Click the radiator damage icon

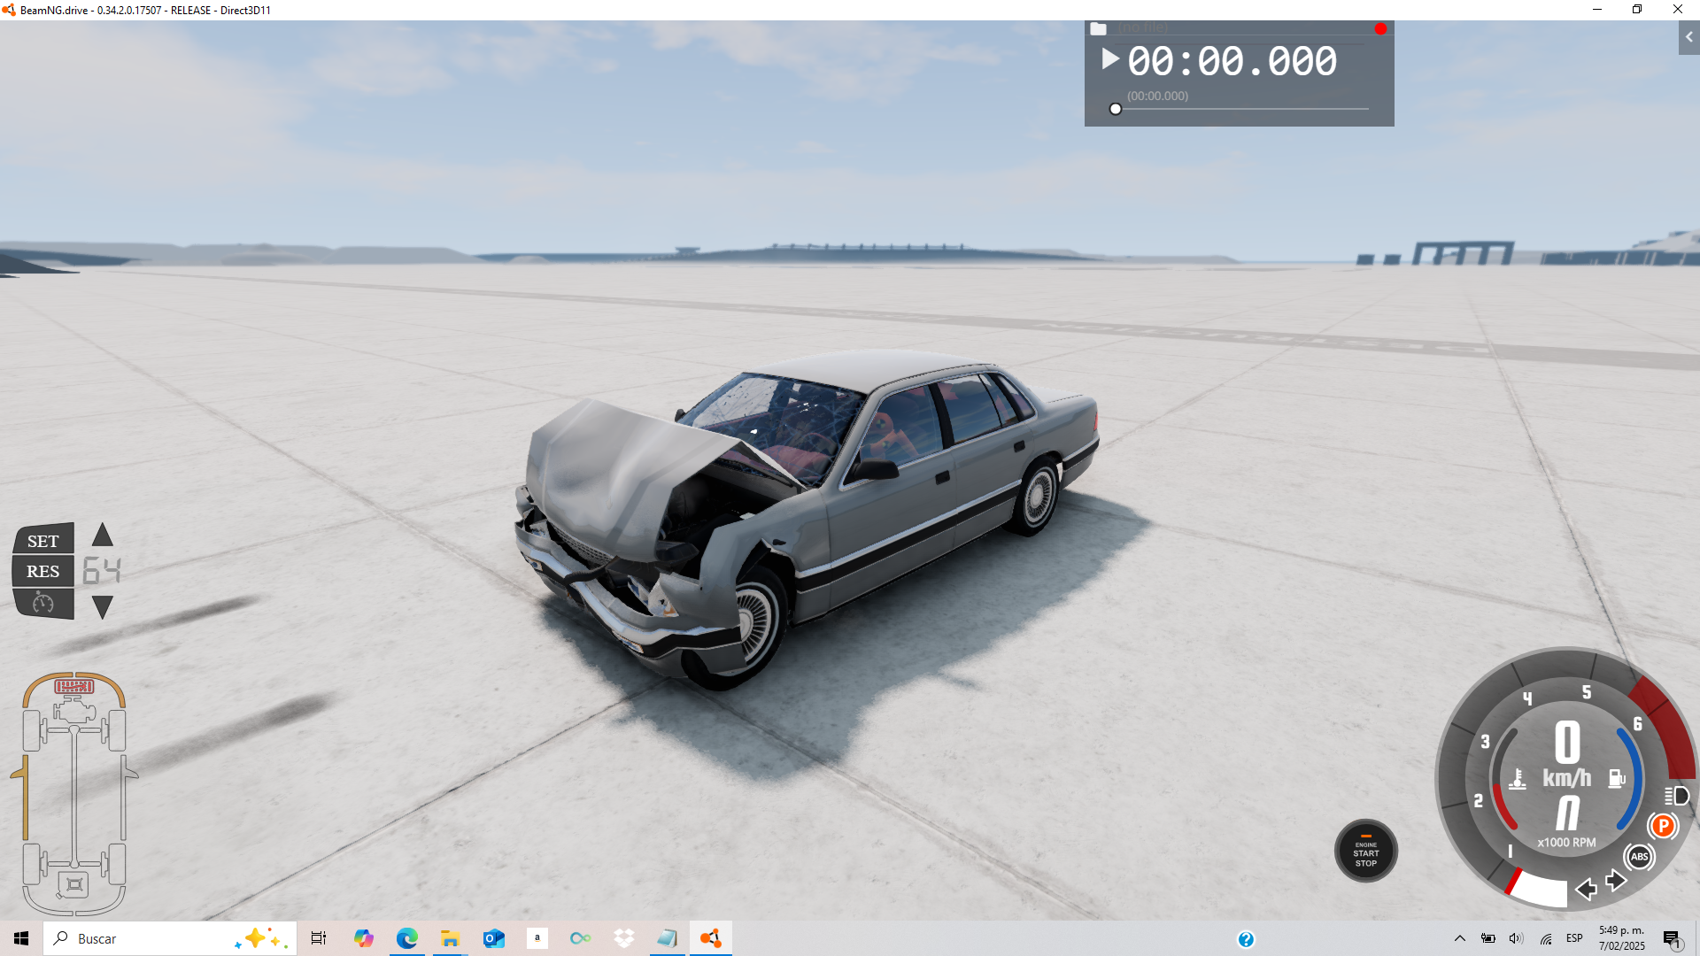(73, 686)
